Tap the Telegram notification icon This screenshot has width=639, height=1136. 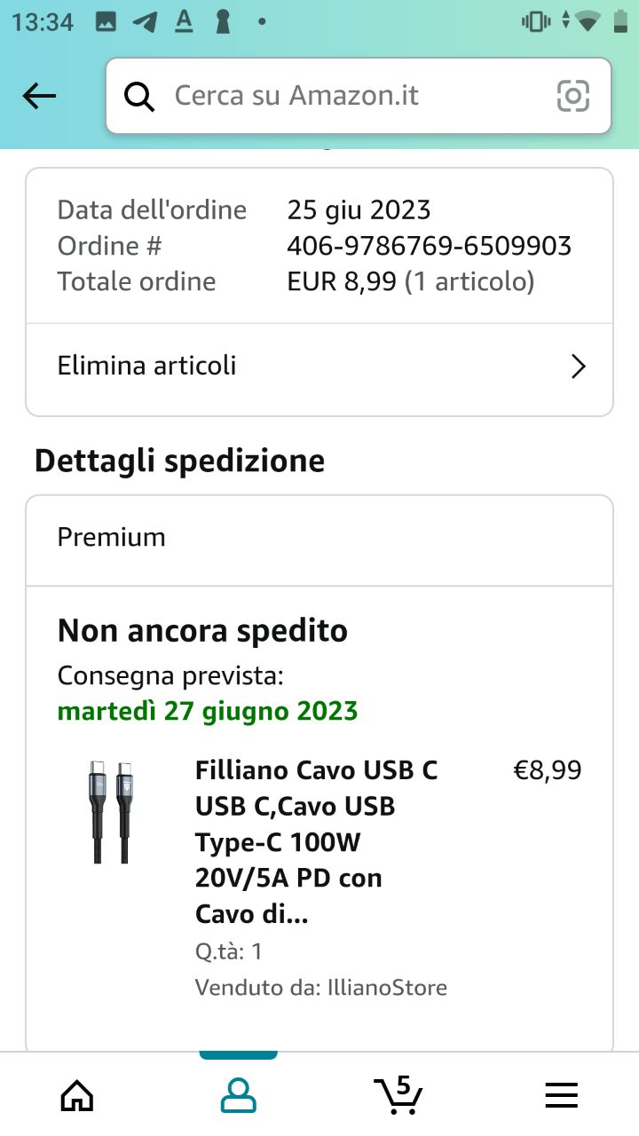(145, 21)
